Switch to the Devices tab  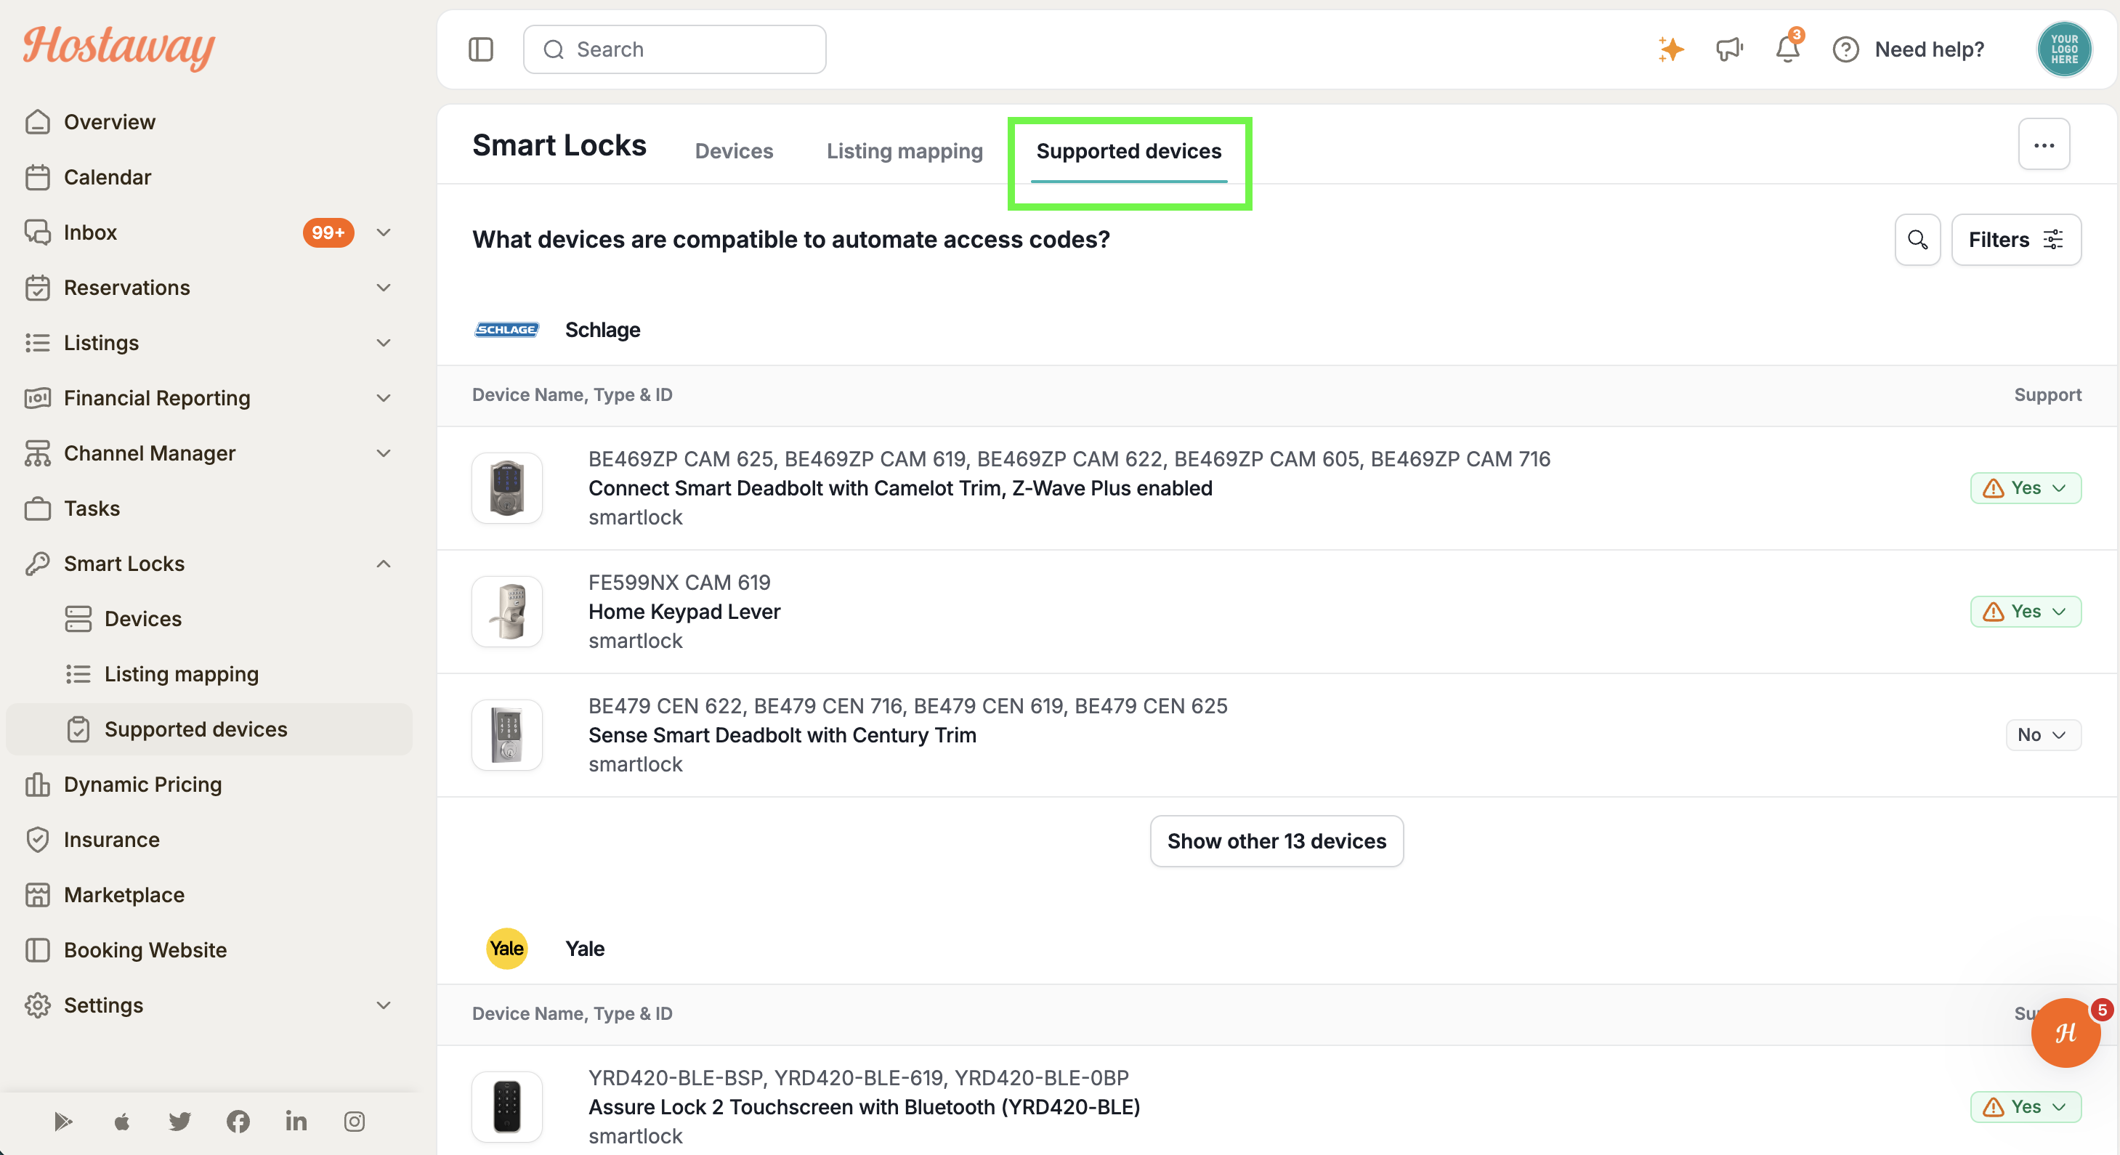[733, 151]
